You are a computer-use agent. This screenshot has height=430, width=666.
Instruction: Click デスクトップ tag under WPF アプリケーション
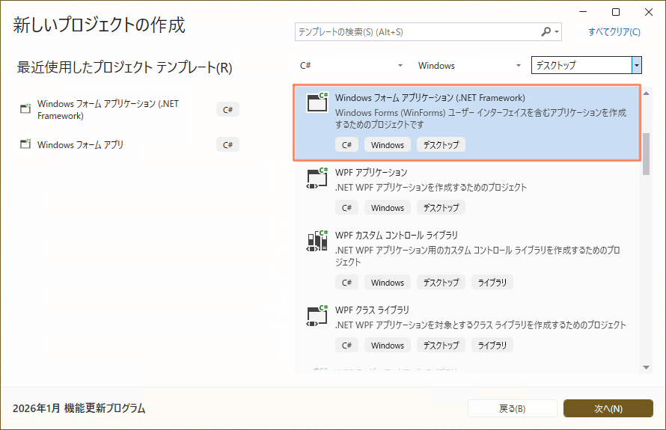pyautogui.click(x=441, y=208)
